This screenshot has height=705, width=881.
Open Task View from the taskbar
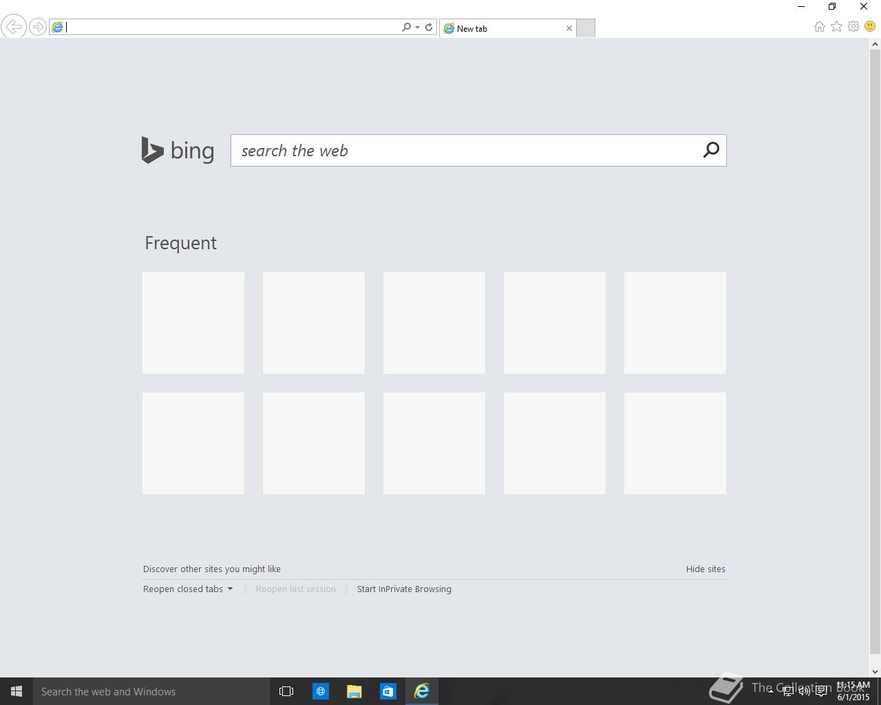286,691
